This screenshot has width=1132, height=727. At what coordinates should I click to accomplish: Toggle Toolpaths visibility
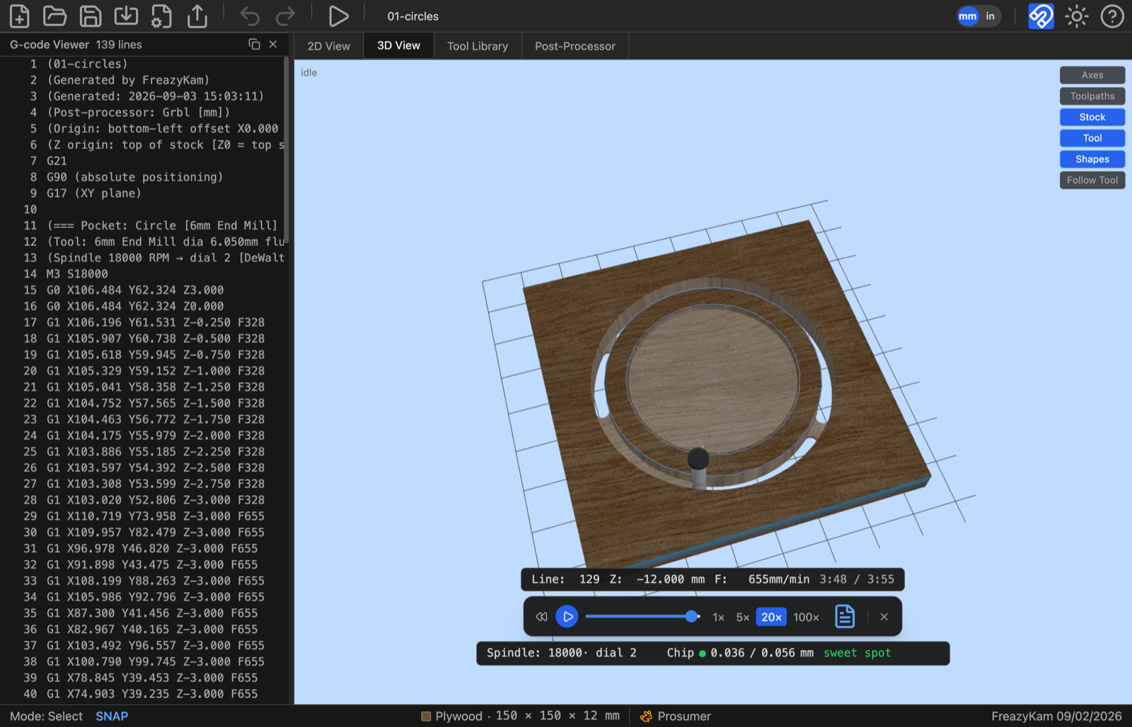(1092, 96)
